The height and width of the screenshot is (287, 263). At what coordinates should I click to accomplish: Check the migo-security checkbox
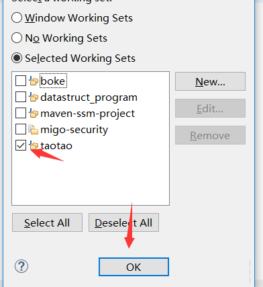[x=21, y=129]
